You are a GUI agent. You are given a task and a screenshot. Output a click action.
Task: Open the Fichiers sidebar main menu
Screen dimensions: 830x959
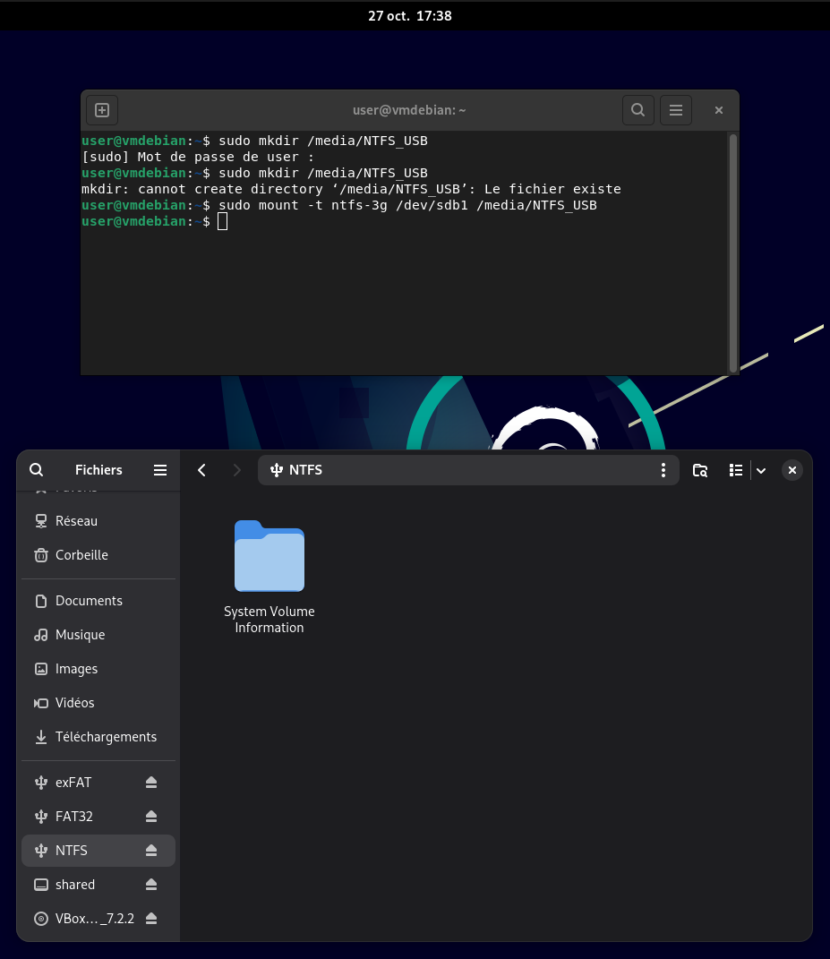(160, 470)
